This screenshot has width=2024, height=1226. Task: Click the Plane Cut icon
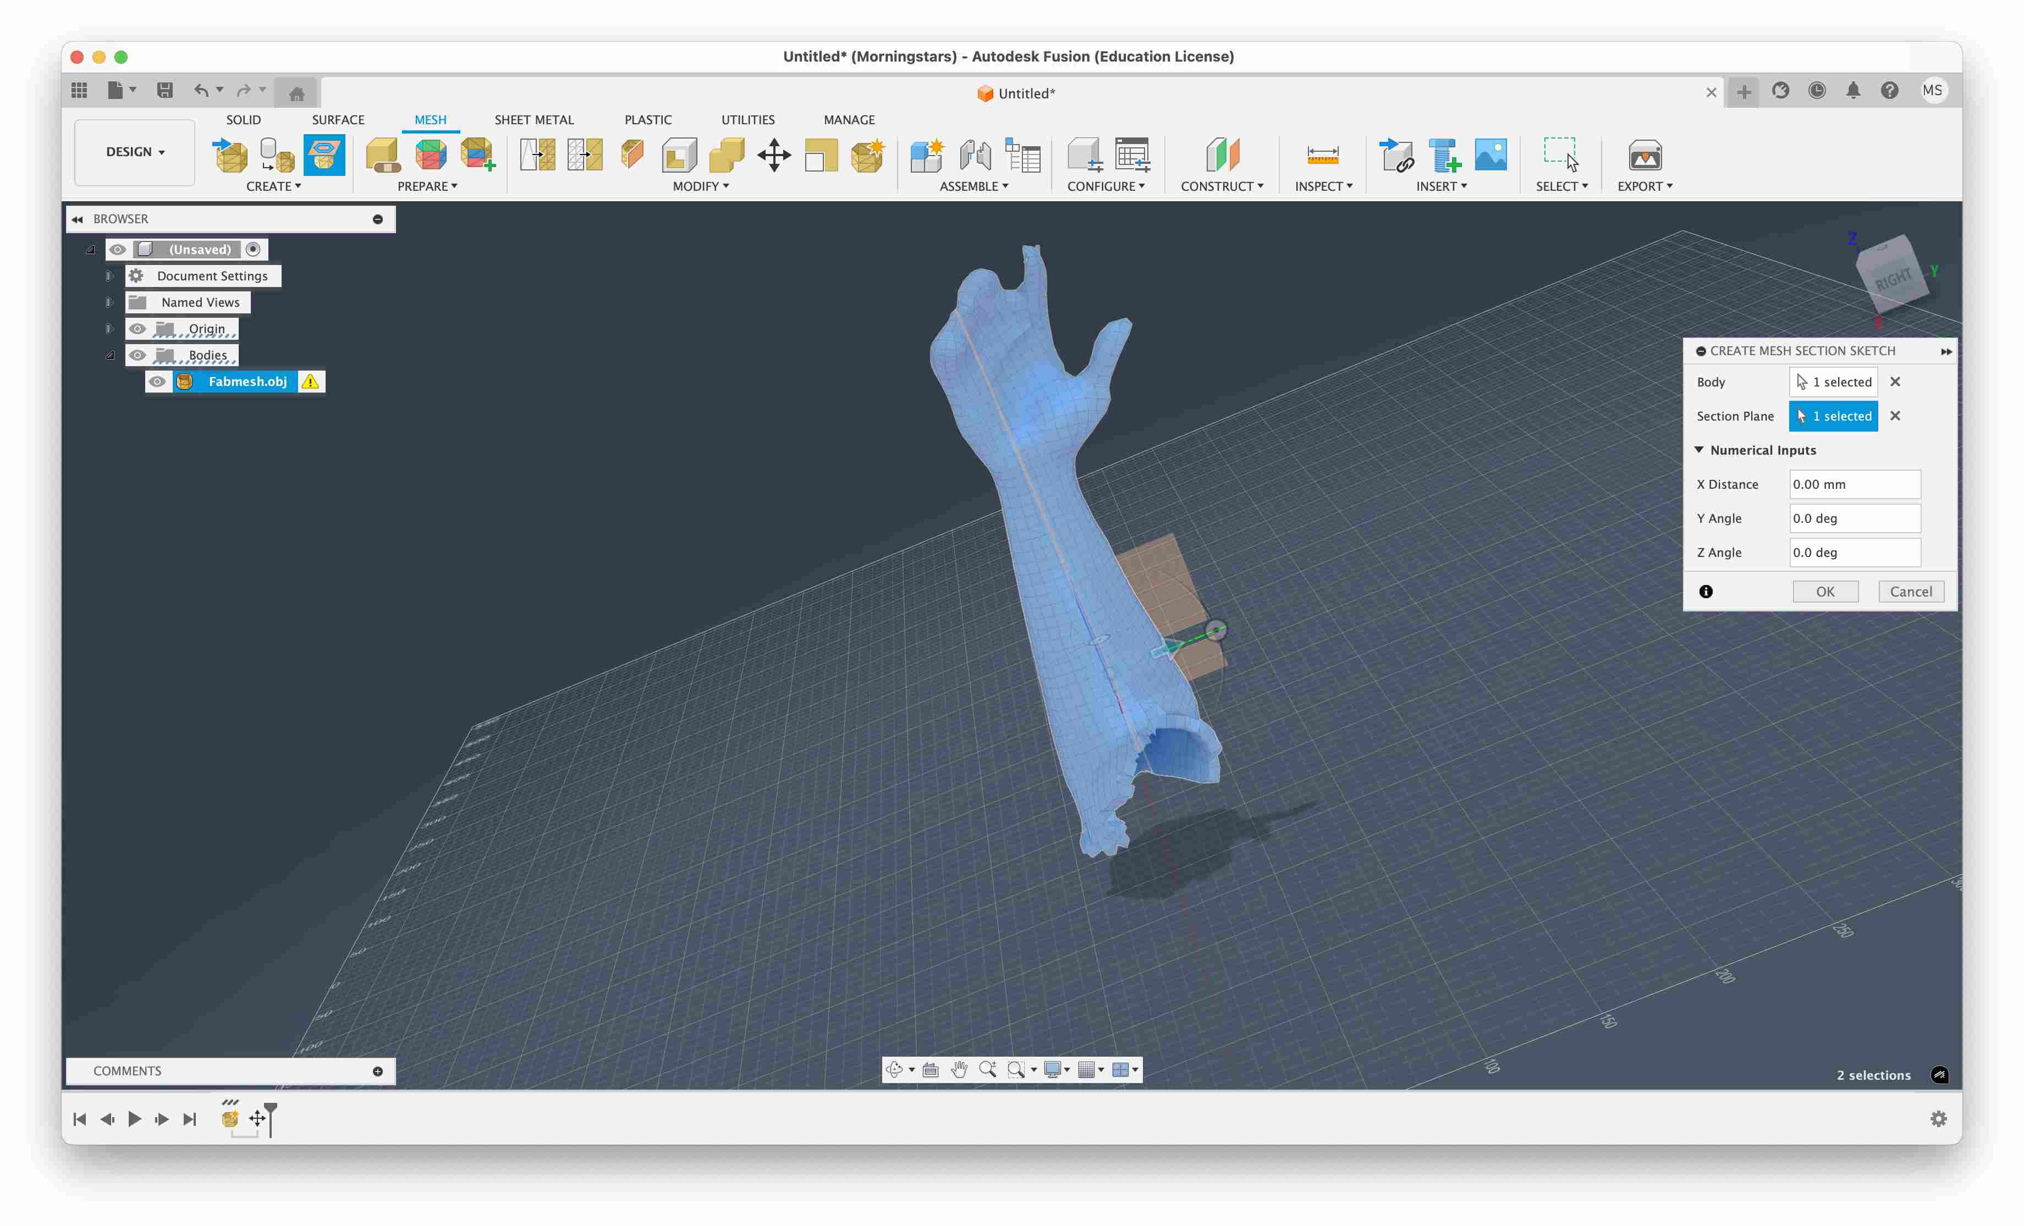[x=632, y=155]
